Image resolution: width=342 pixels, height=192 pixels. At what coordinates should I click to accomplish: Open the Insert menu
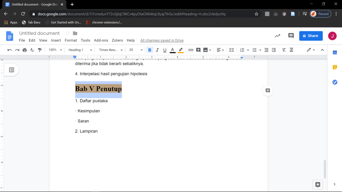(56, 40)
